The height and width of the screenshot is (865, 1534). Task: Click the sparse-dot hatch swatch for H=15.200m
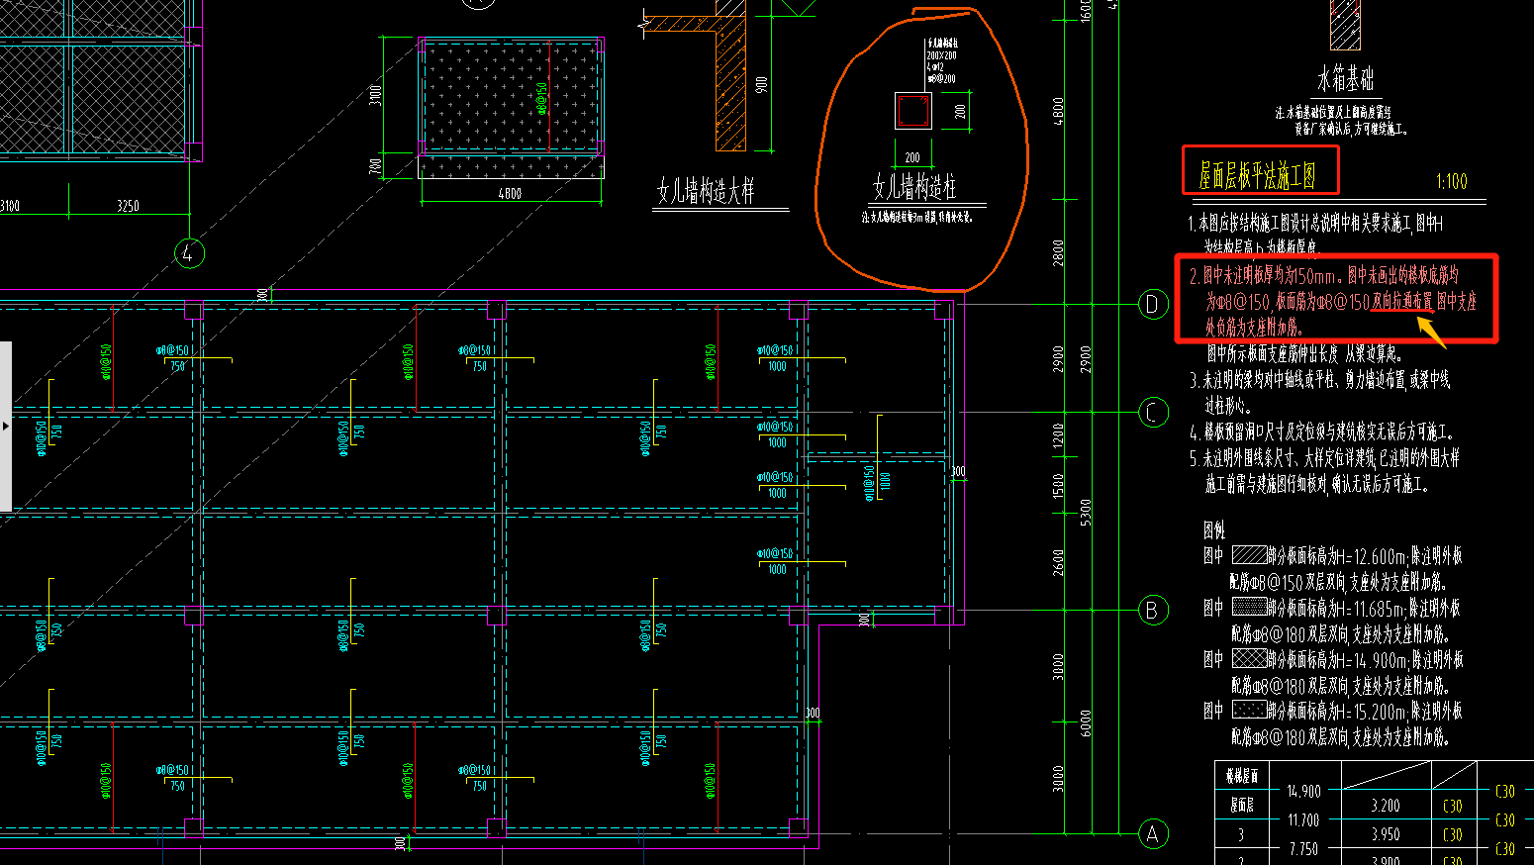tap(1249, 710)
